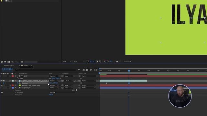Open track matte dropdown showing 1. ILYA

[x=69, y=81]
